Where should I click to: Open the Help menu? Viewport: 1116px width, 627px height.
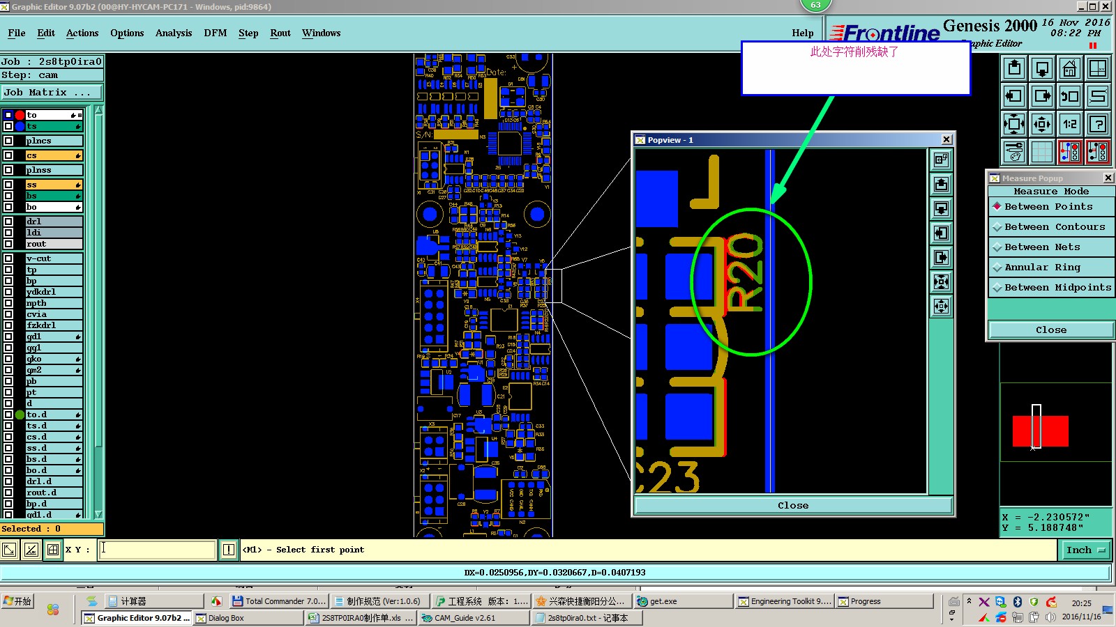point(803,33)
